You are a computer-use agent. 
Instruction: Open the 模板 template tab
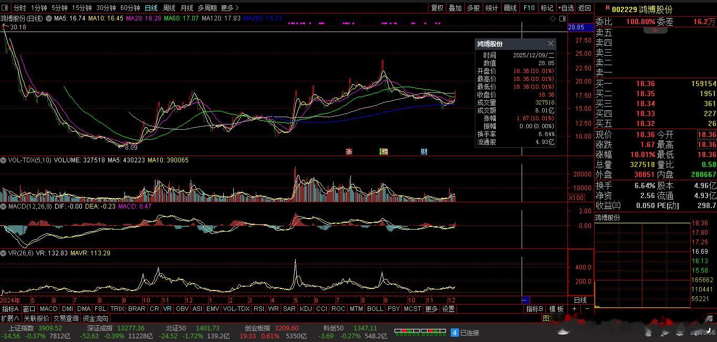(x=556, y=309)
